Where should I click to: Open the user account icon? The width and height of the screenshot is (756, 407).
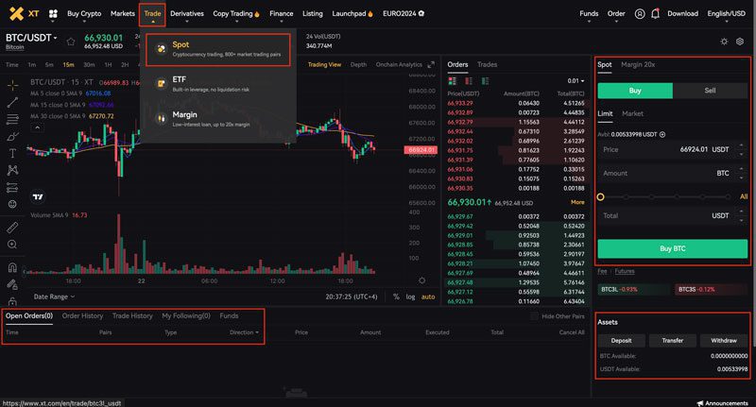(640, 14)
